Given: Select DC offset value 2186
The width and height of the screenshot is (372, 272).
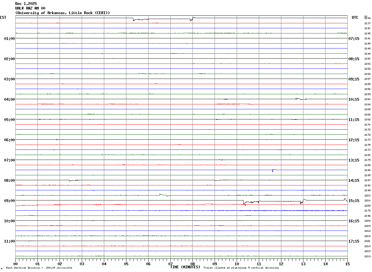Looking at the screenshot, I should 367,170.
